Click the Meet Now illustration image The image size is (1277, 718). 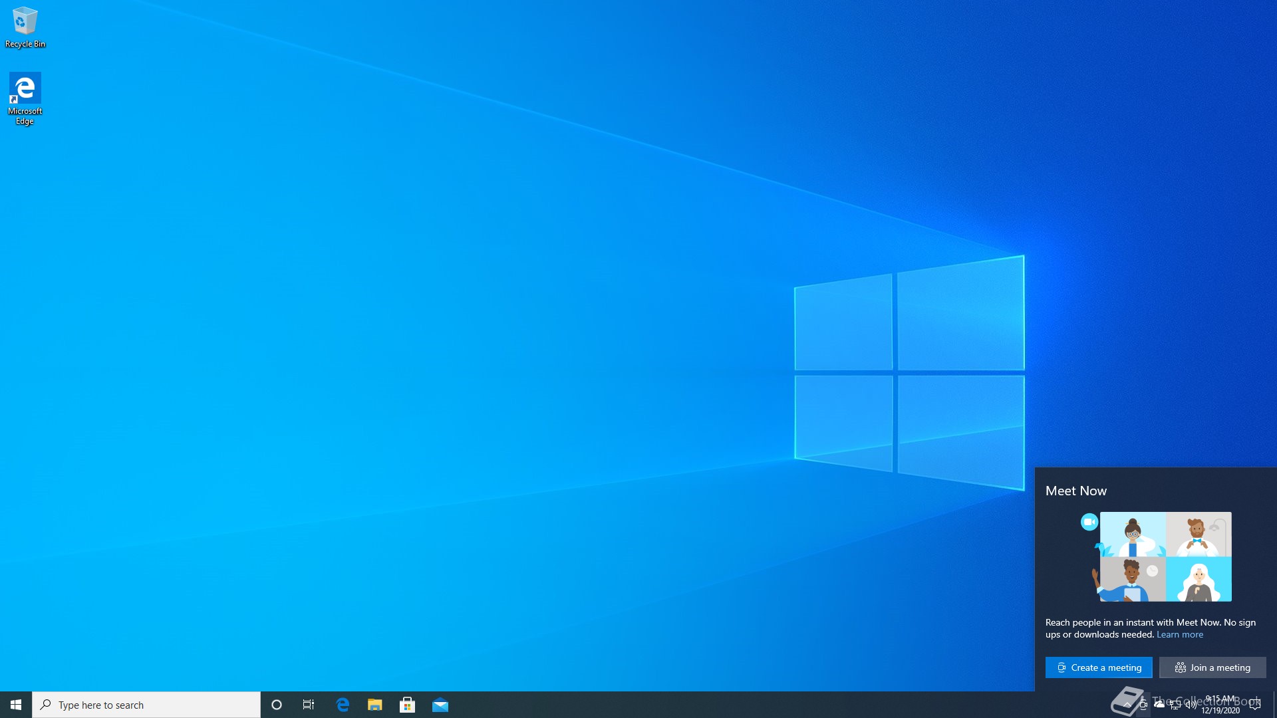coord(1156,557)
